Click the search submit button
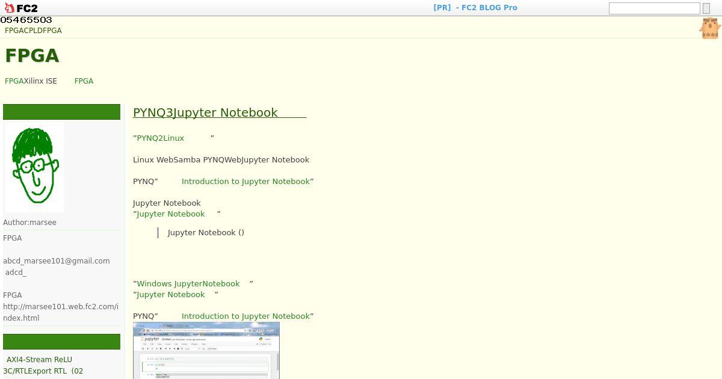The width and height of the screenshot is (722, 379). [x=706, y=8]
